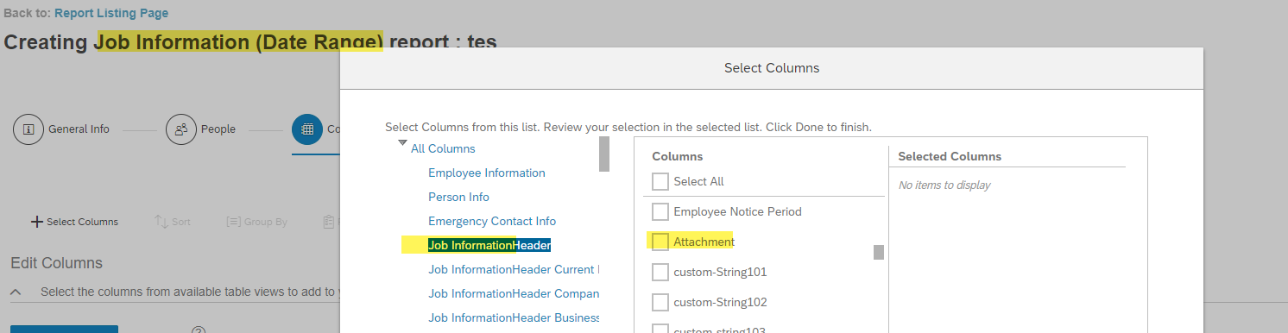The image size is (1288, 333).
Task: Open the Report Listing Page link
Action: pyautogui.click(x=111, y=13)
